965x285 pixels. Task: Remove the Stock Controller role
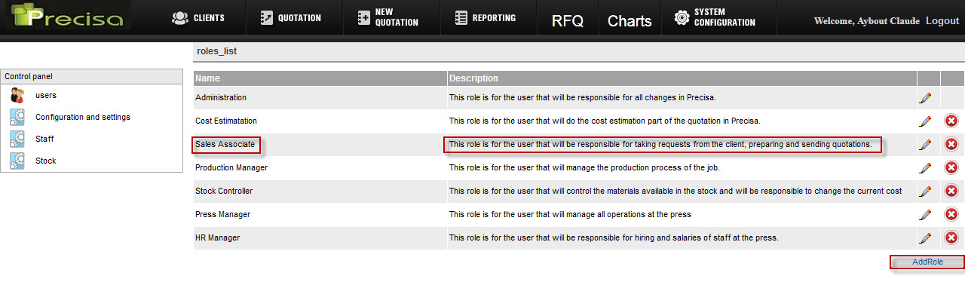click(951, 191)
